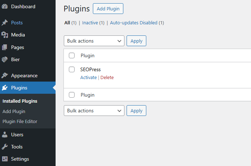Open the top Bulk actions dropdown
The height and width of the screenshot is (166, 251).
(x=94, y=41)
